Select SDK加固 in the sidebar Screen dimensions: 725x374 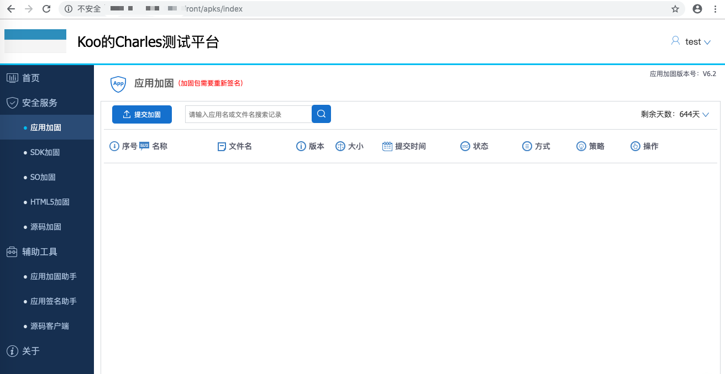coord(47,152)
